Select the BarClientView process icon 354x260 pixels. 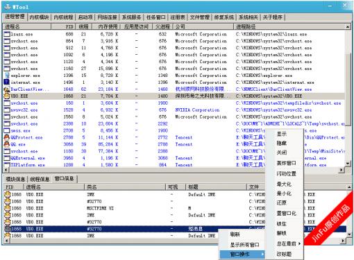click(7, 89)
